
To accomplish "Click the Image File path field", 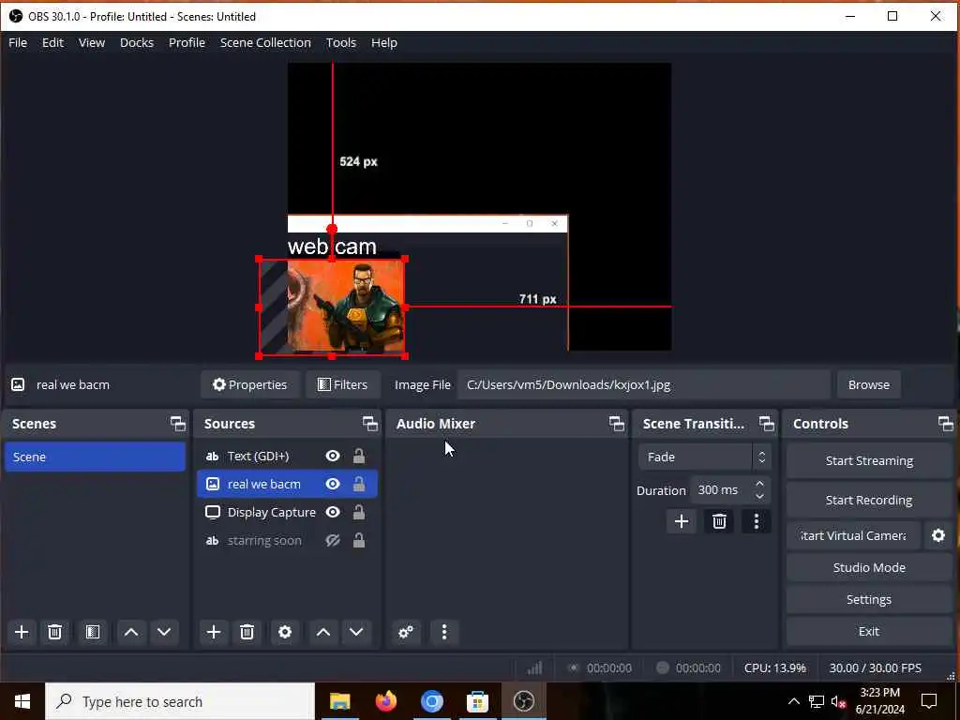I will (643, 384).
